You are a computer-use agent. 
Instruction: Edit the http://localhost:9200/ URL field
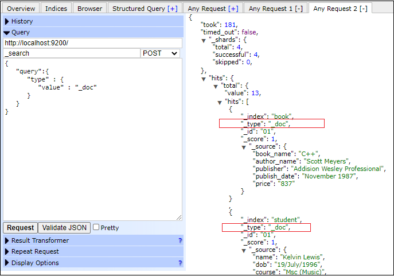(92, 43)
